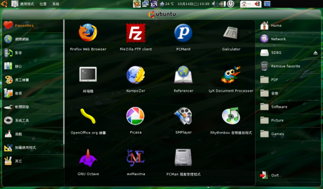323x189 pixels.
Task: Click the Quit... button
Action: [x=288, y=175]
